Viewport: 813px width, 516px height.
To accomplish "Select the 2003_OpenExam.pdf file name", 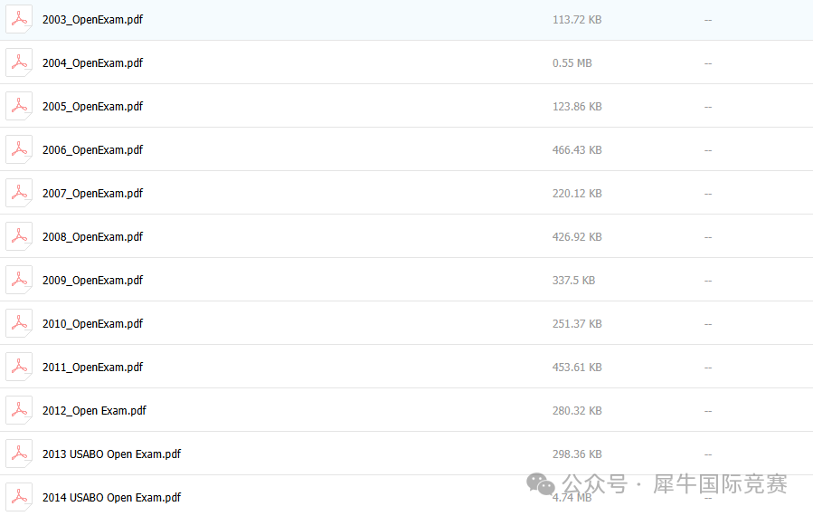I will coord(92,20).
